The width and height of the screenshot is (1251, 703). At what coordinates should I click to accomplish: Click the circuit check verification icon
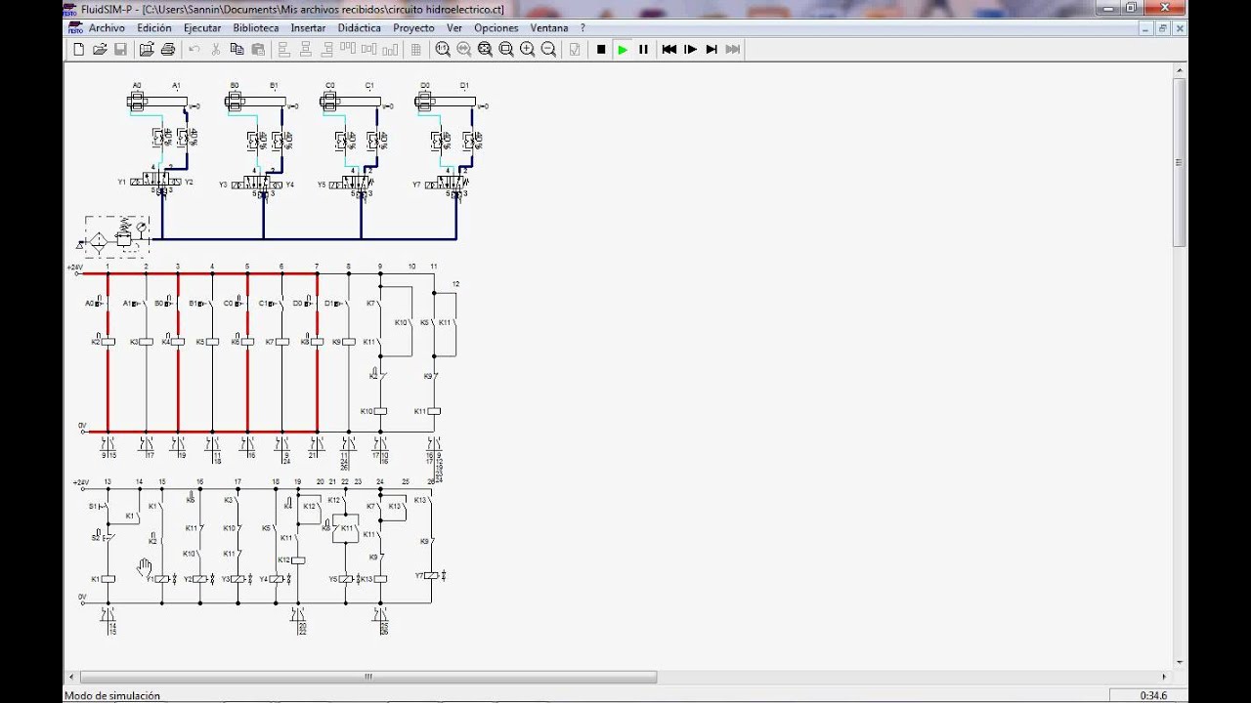click(x=575, y=49)
